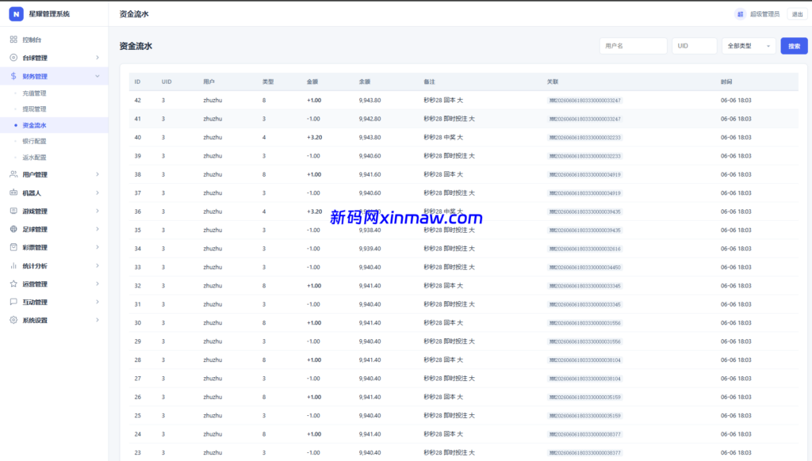Click relation tag in row ID 40
The width and height of the screenshot is (812, 461).
pyautogui.click(x=584, y=138)
